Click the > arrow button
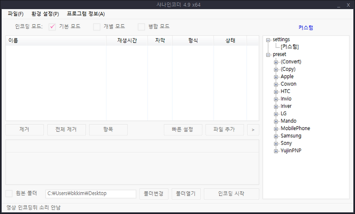 (253, 130)
